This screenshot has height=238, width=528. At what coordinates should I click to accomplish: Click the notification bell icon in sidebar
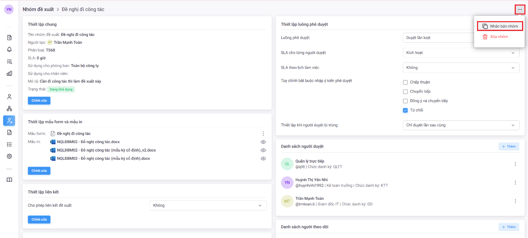coord(9,49)
